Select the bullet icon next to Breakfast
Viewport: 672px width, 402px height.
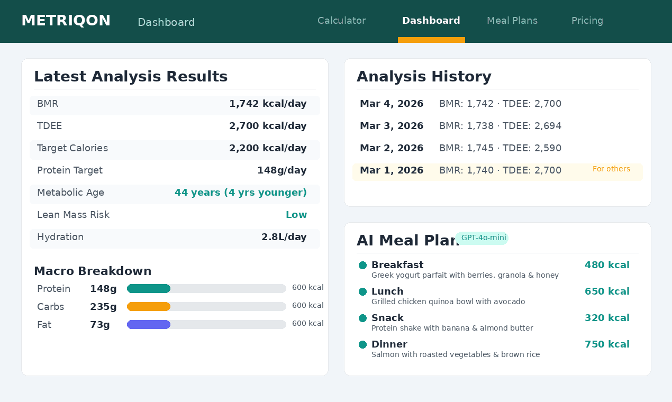click(x=362, y=264)
